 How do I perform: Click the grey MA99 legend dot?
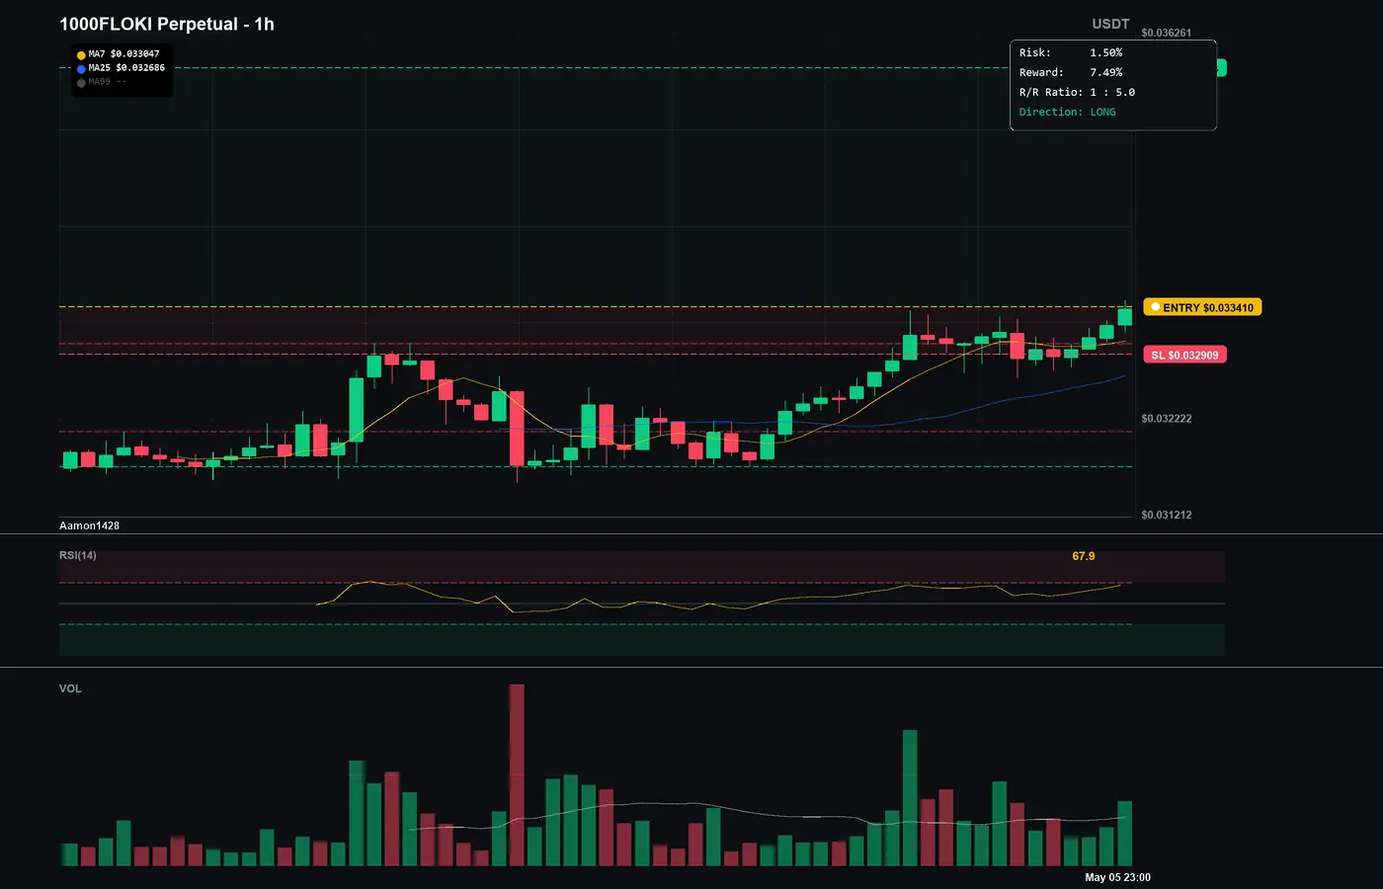click(x=81, y=83)
